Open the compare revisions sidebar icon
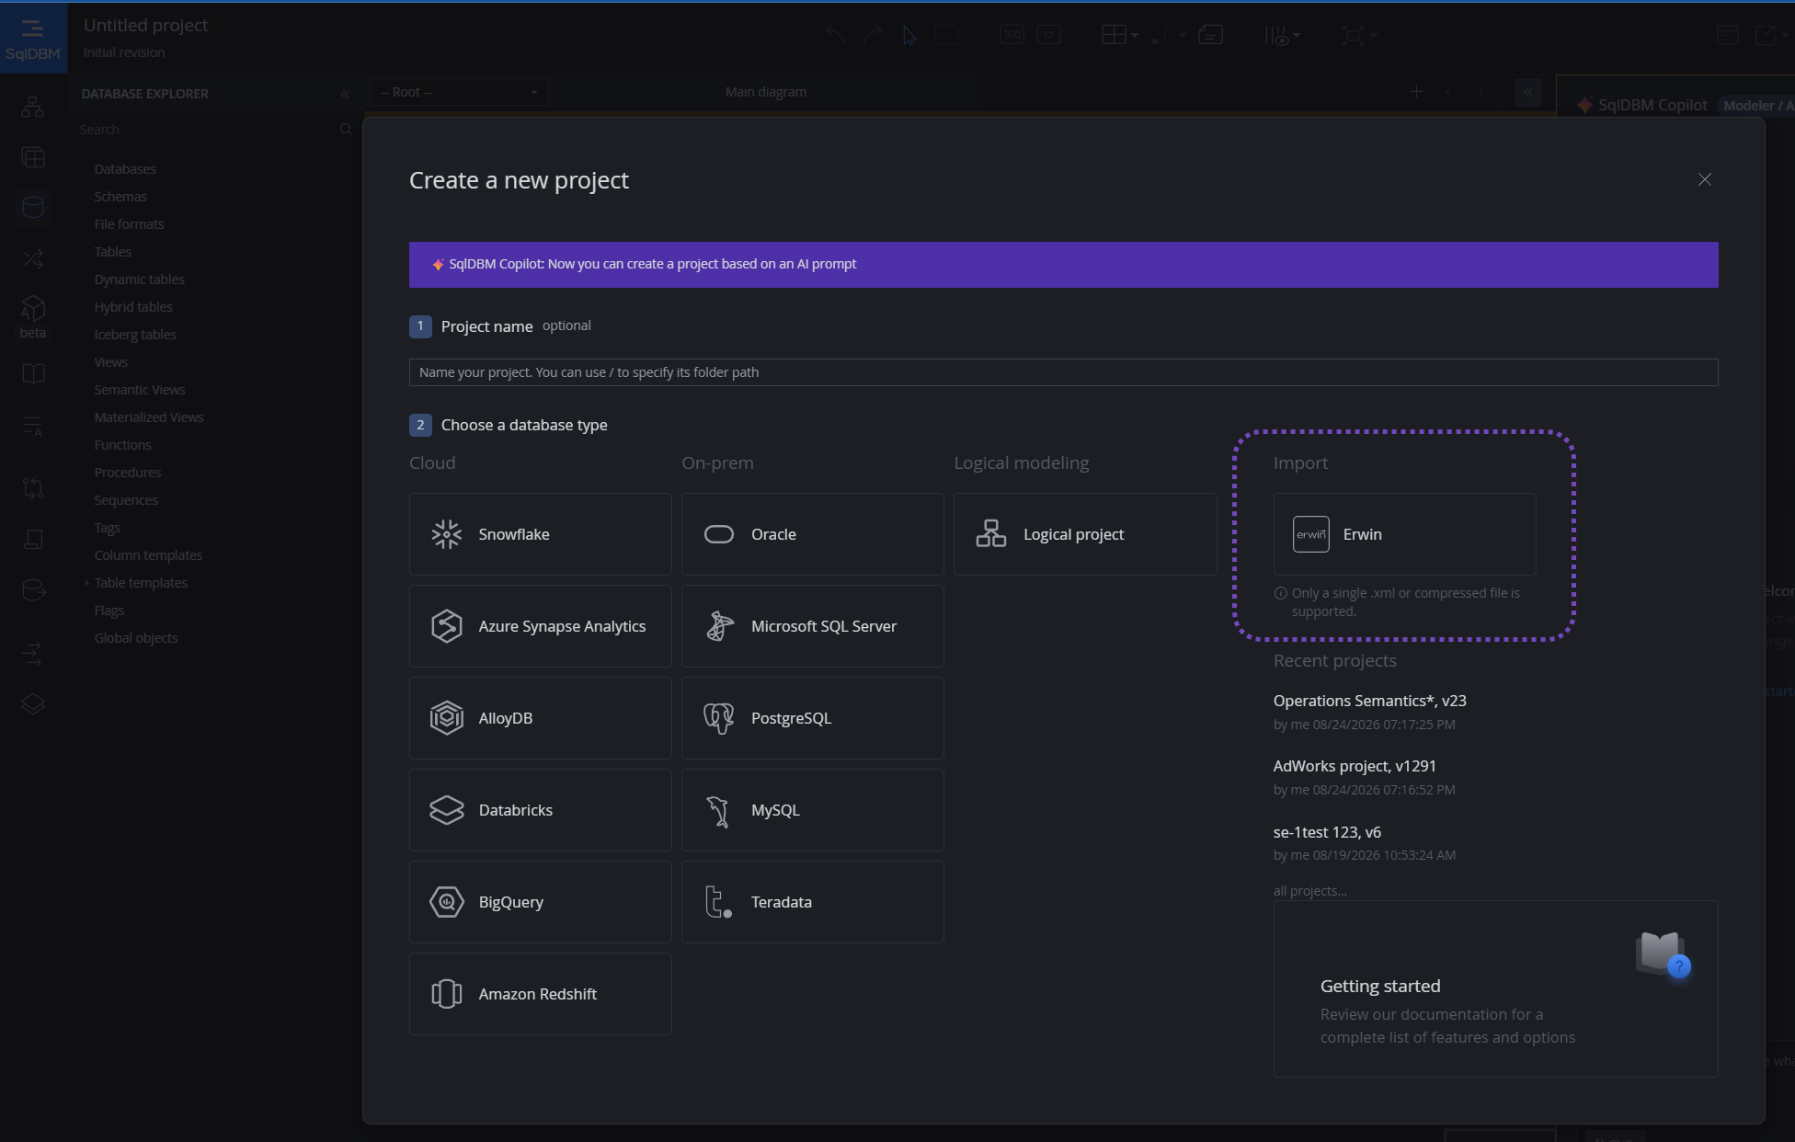1795x1142 pixels. click(x=33, y=488)
